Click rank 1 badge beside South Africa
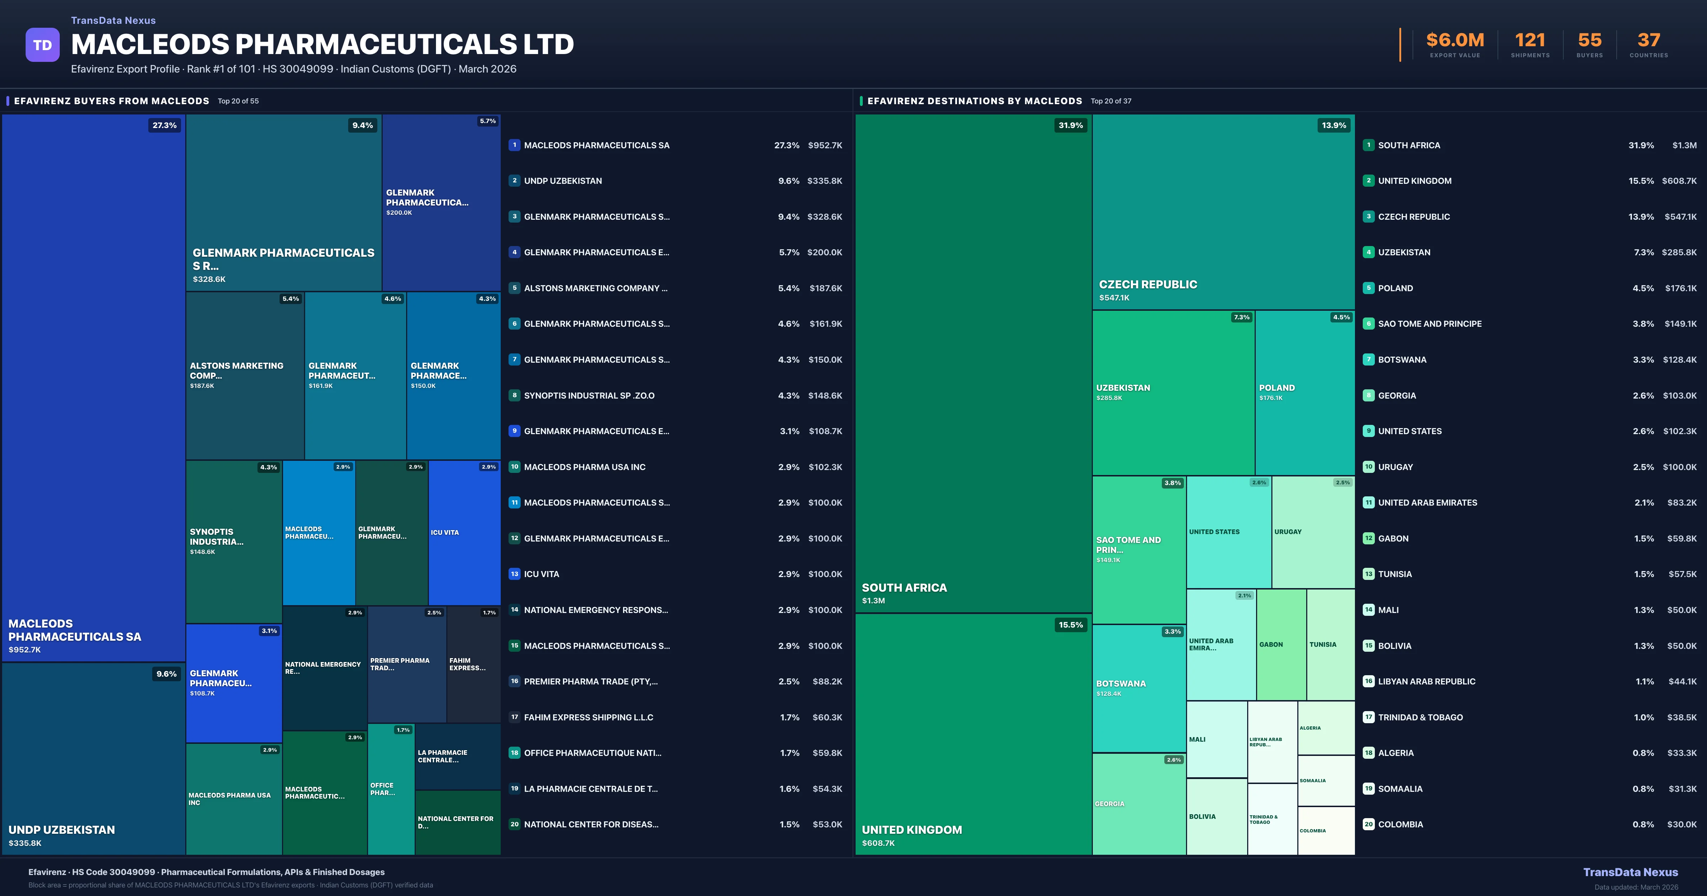This screenshot has height=896, width=1707. pyautogui.click(x=1368, y=145)
